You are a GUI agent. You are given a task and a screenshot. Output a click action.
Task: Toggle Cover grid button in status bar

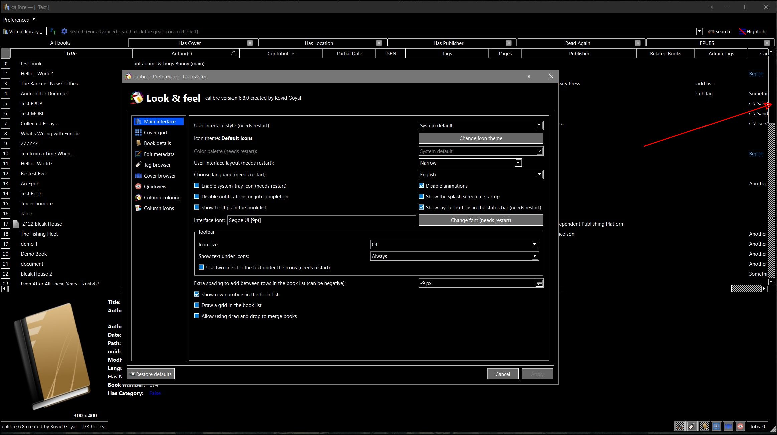point(716,426)
